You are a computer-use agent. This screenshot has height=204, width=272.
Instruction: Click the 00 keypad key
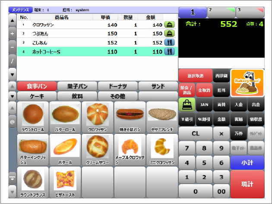point(221,191)
